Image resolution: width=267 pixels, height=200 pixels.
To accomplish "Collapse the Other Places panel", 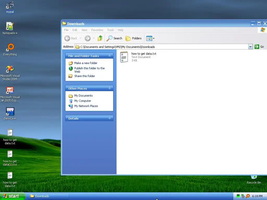I will click(x=110, y=88).
